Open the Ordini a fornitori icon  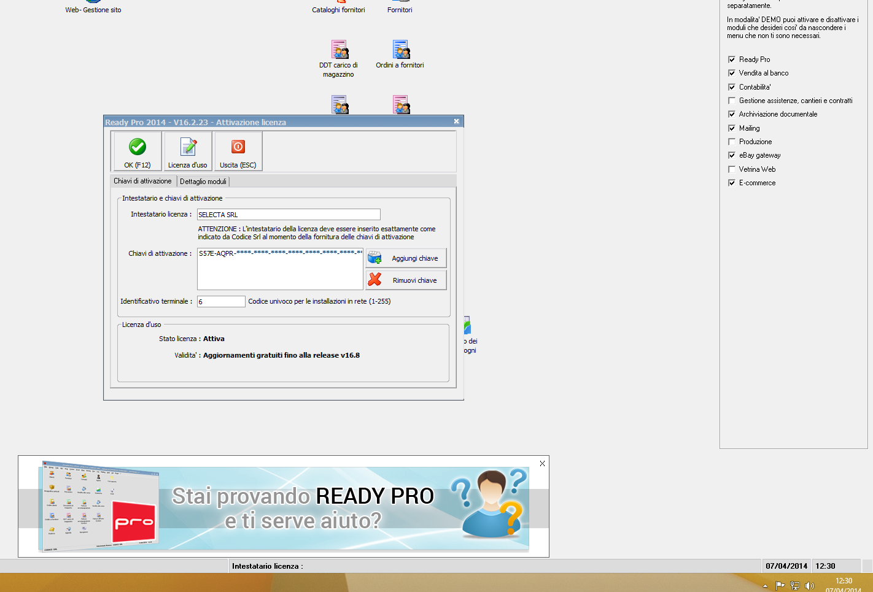click(x=400, y=55)
